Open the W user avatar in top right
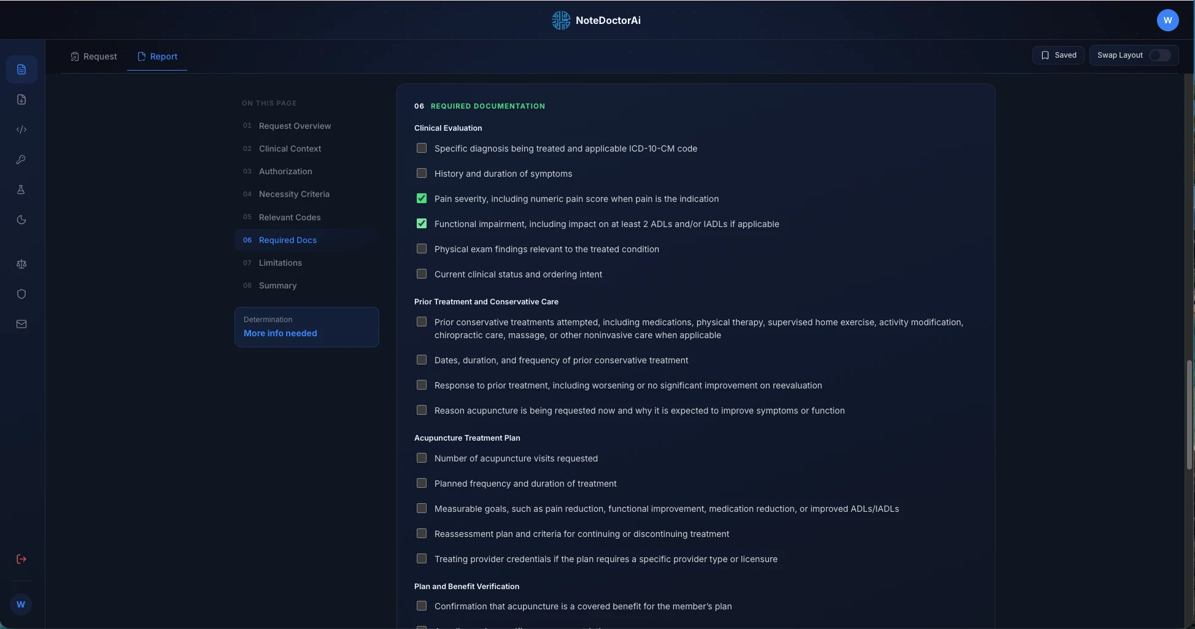This screenshot has width=1195, height=629. (x=1167, y=20)
